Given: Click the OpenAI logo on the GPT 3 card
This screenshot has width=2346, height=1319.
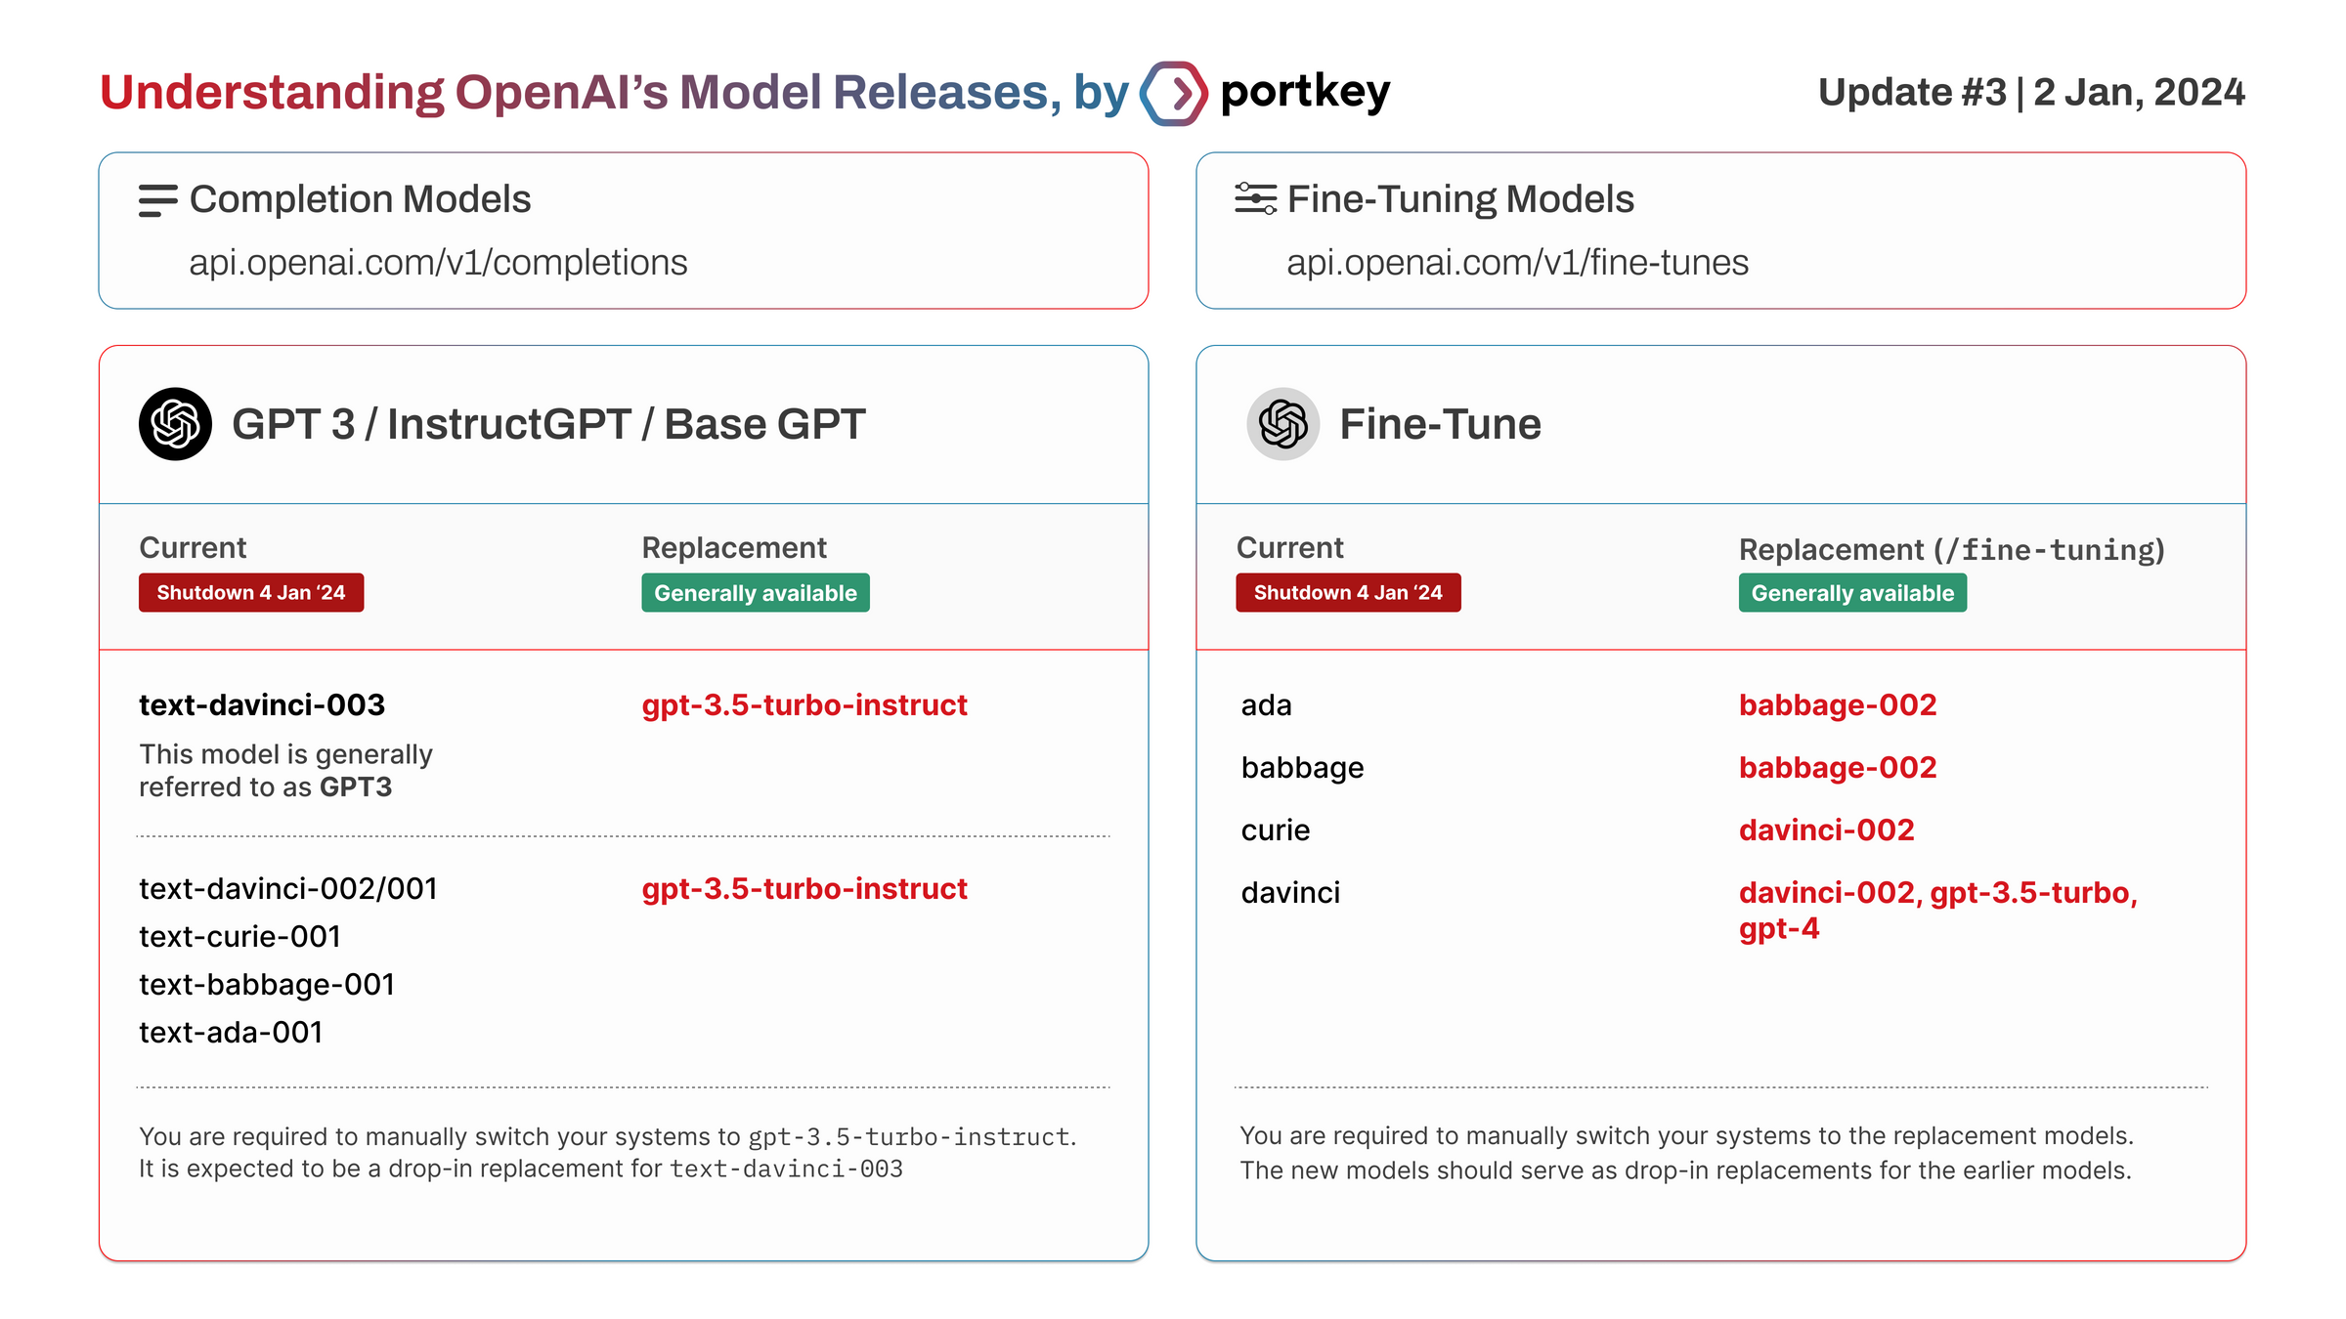Looking at the screenshot, I should [x=177, y=424].
